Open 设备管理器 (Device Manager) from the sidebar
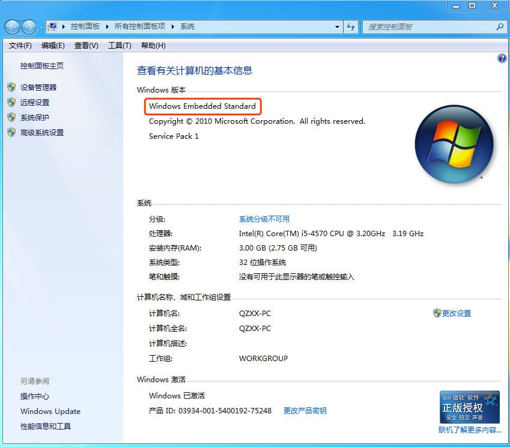Image resolution: width=510 pixels, height=447 pixels. point(38,87)
